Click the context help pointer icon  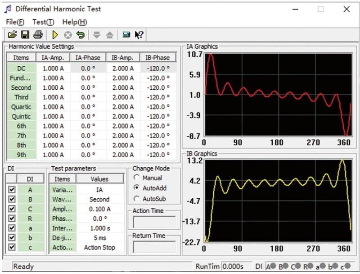point(139,35)
